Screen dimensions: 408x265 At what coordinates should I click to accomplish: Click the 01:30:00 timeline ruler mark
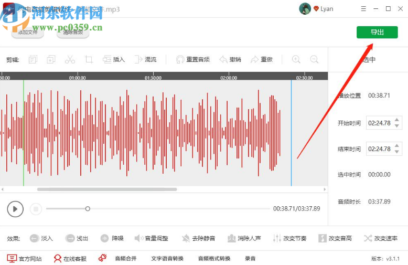[x=153, y=78]
